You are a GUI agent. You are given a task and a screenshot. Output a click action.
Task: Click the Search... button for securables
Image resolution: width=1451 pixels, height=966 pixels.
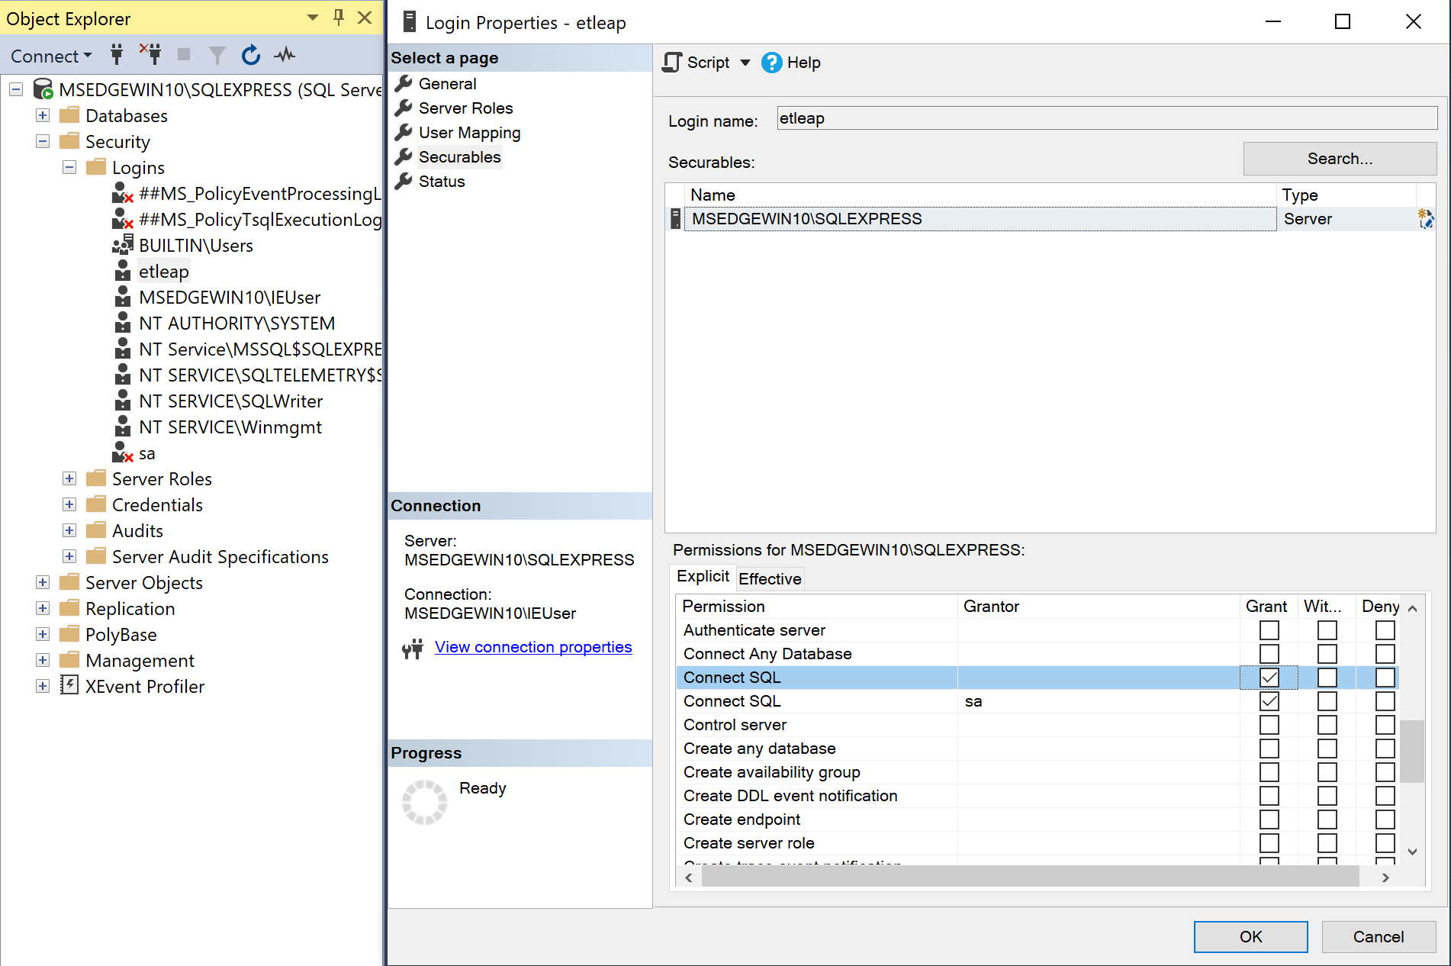[1339, 158]
